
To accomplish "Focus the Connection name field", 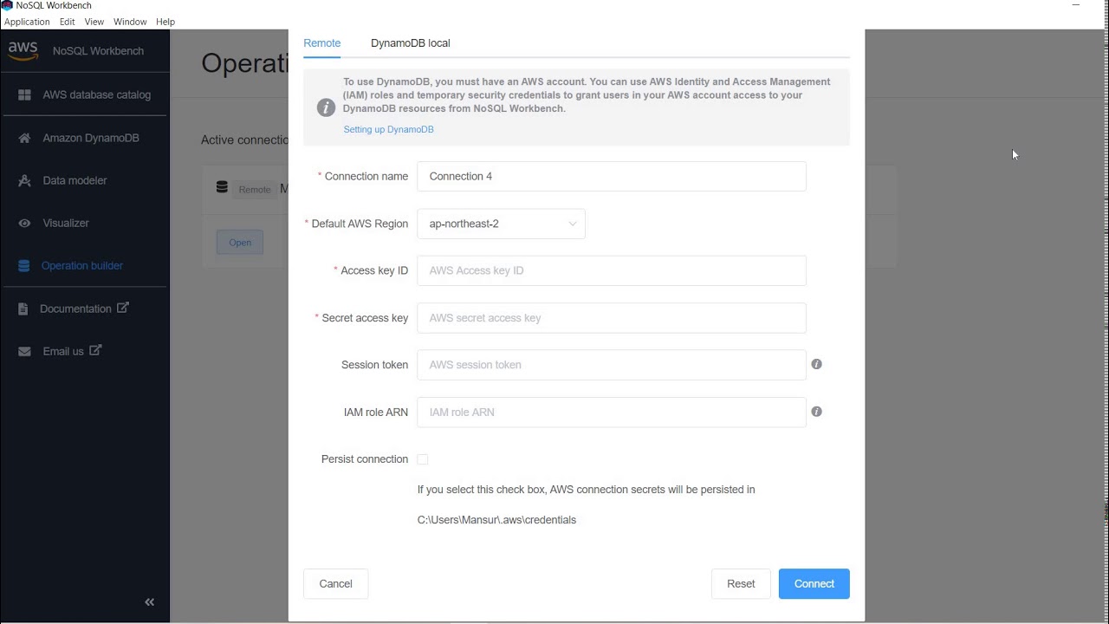I will (x=612, y=176).
